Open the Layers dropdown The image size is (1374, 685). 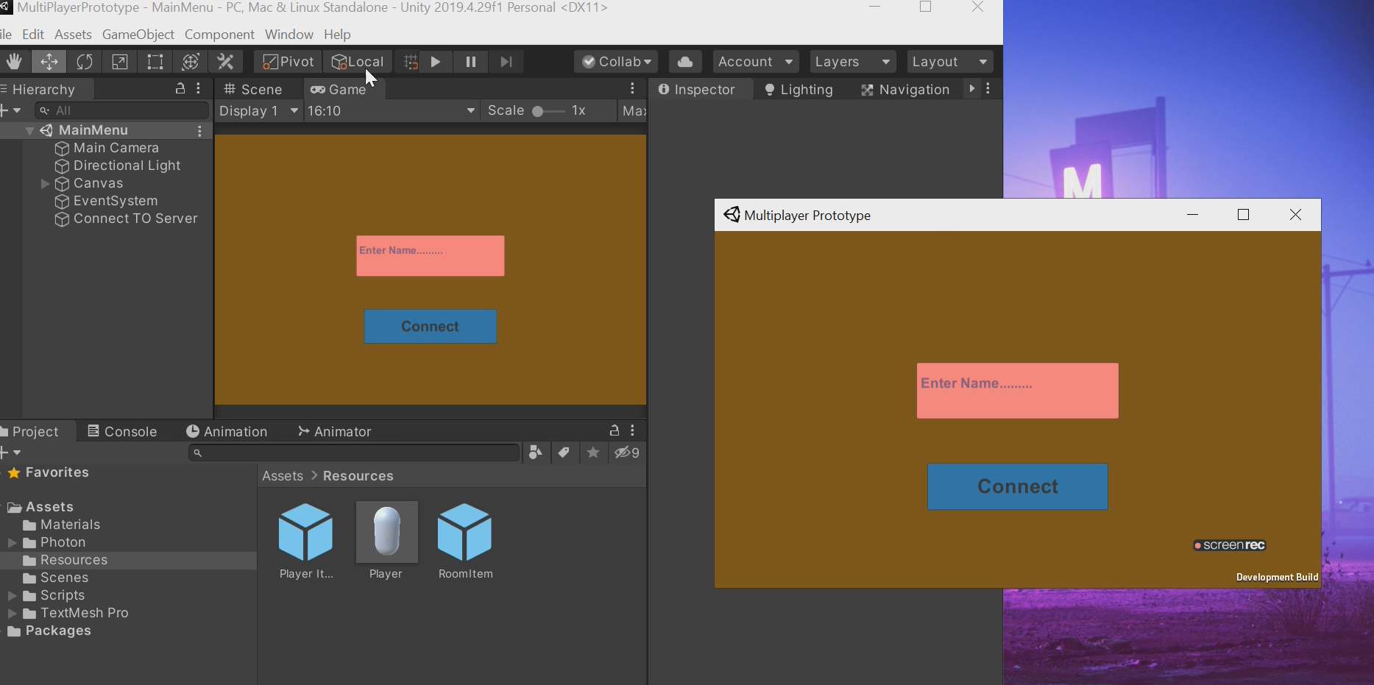853,62
